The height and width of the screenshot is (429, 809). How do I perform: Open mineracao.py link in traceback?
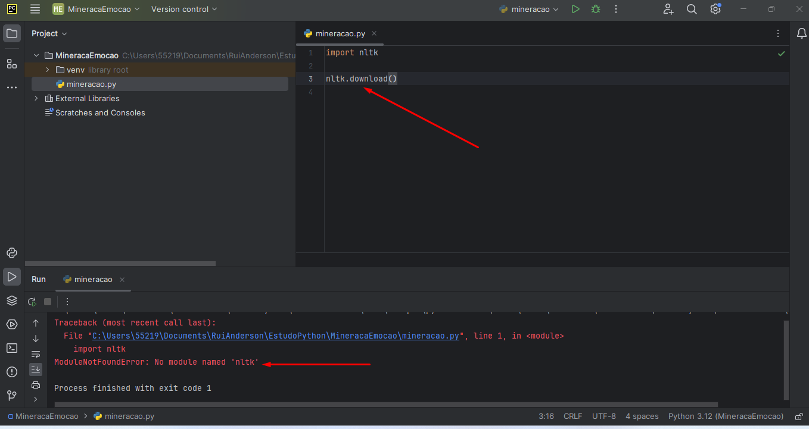coord(276,336)
